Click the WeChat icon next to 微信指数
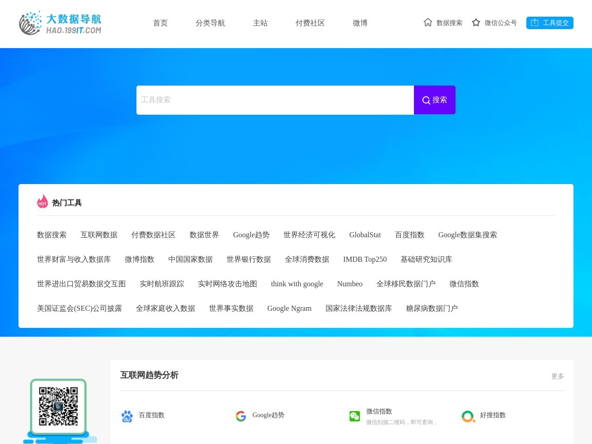 tap(355, 416)
